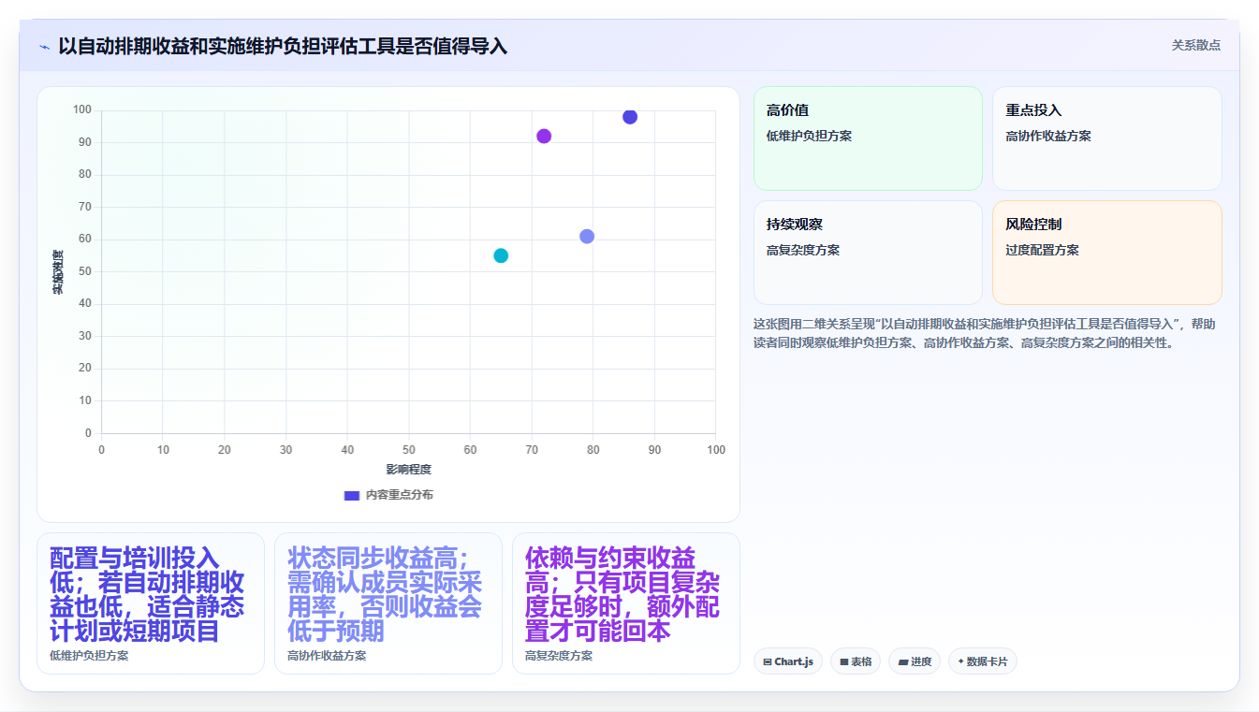Click the 内容重点分布 legend label

click(x=399, y=495)
